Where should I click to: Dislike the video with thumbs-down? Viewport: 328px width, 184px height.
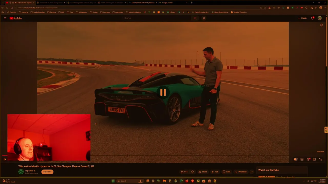(192, 172)
